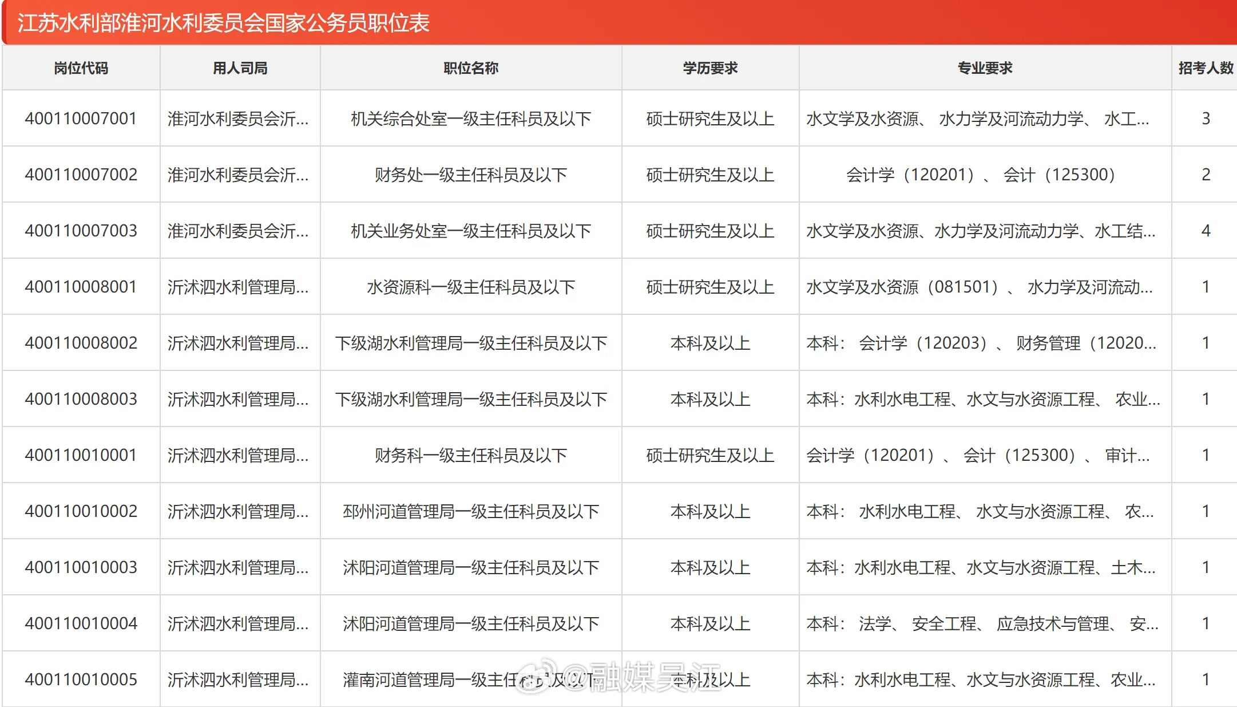Image resolution: width=1237 pixels, height=707 pixels.
Task: Click major requirement 会计学（120201）、会计（125300）
Action: click(x=981, y=175)
